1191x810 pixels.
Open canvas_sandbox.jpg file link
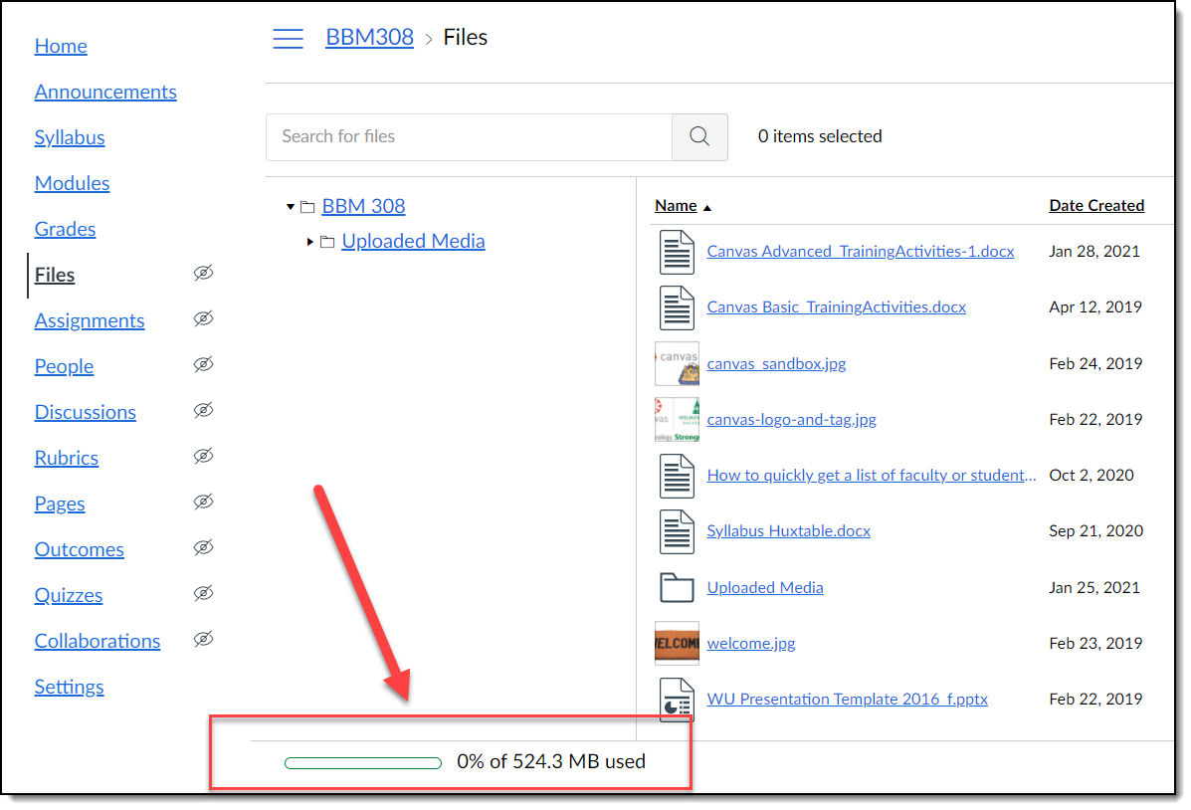pyautogui.click(x=776, y=364)
